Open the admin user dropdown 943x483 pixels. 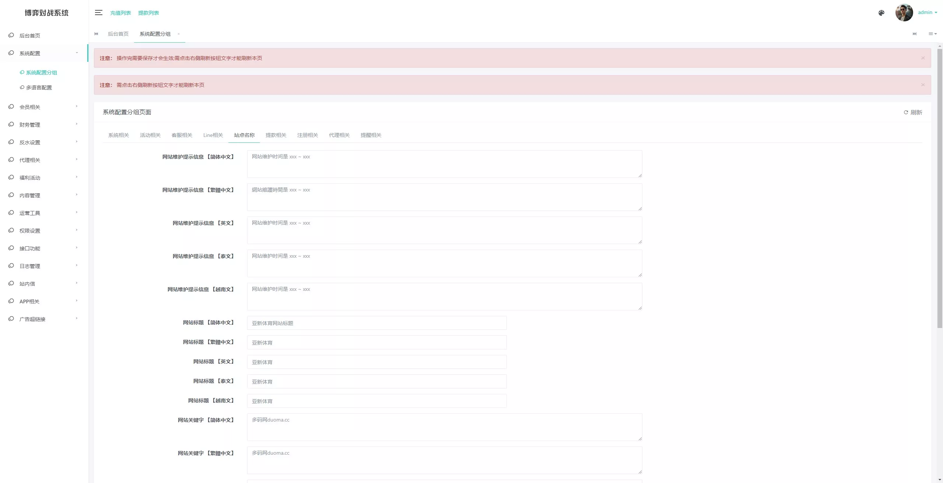(x=927, y=13)
